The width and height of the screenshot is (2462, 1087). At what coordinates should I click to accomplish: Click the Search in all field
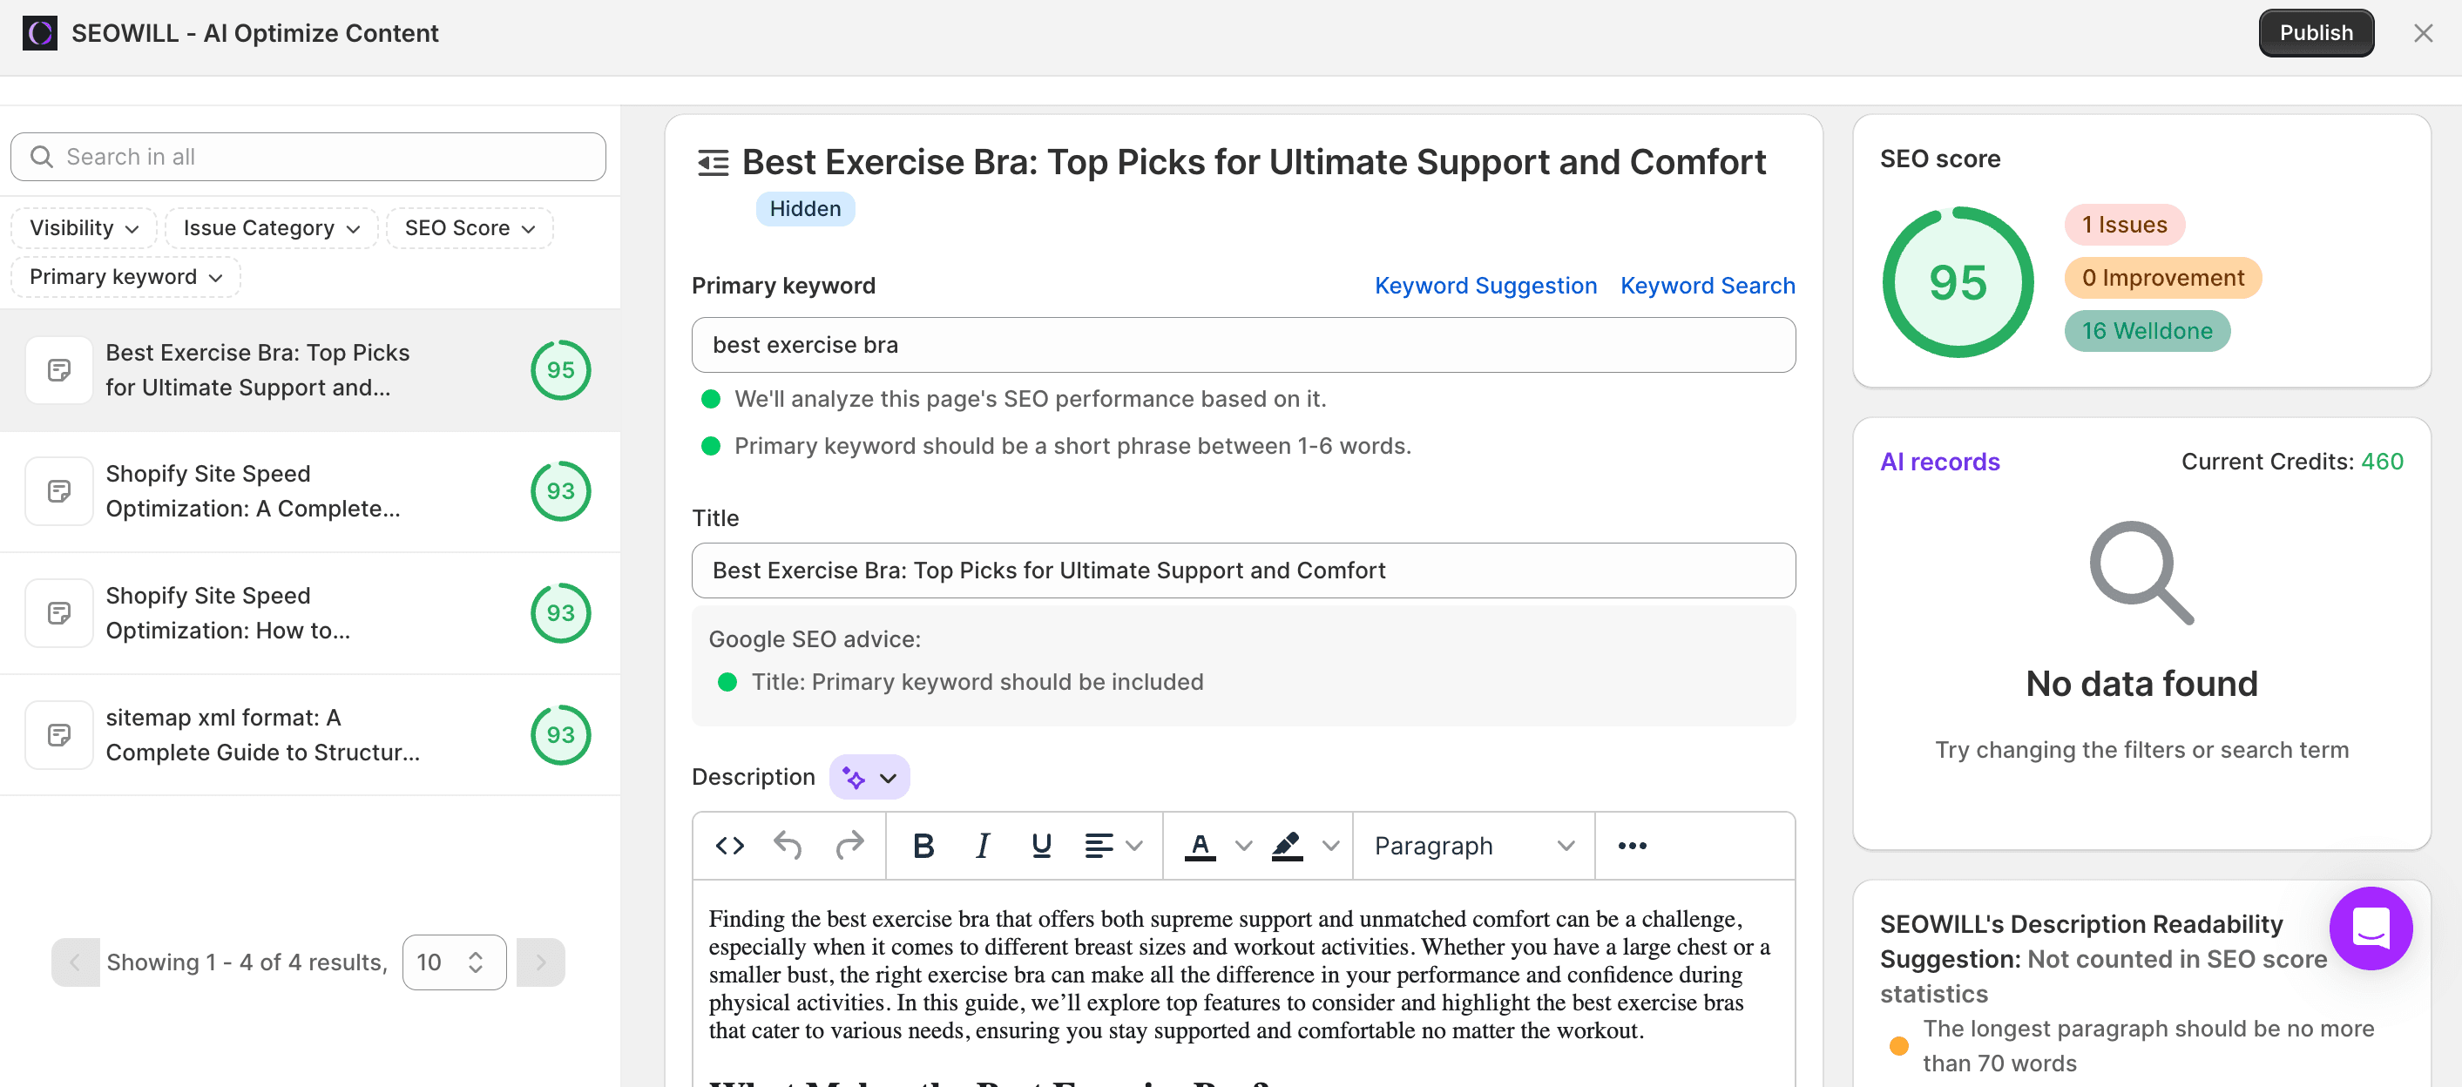[308, 157]
